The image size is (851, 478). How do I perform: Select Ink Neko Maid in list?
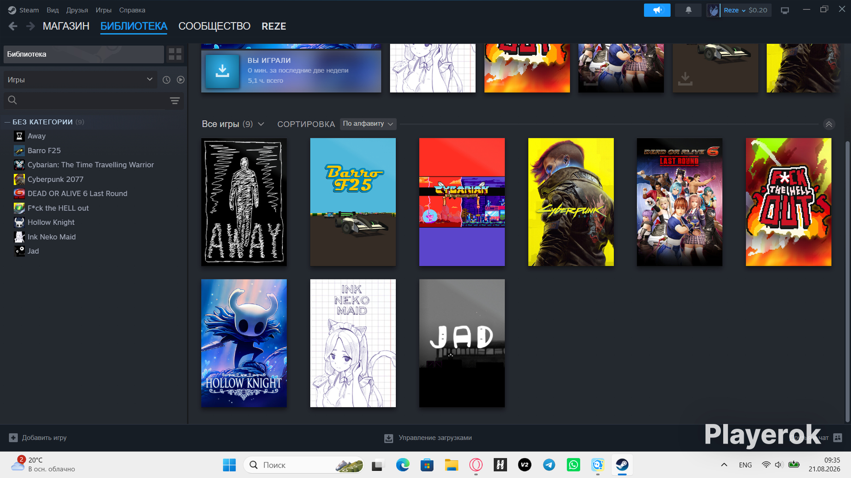[52, 237]
